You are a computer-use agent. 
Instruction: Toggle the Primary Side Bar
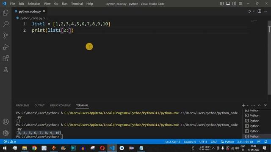[222, 3]
